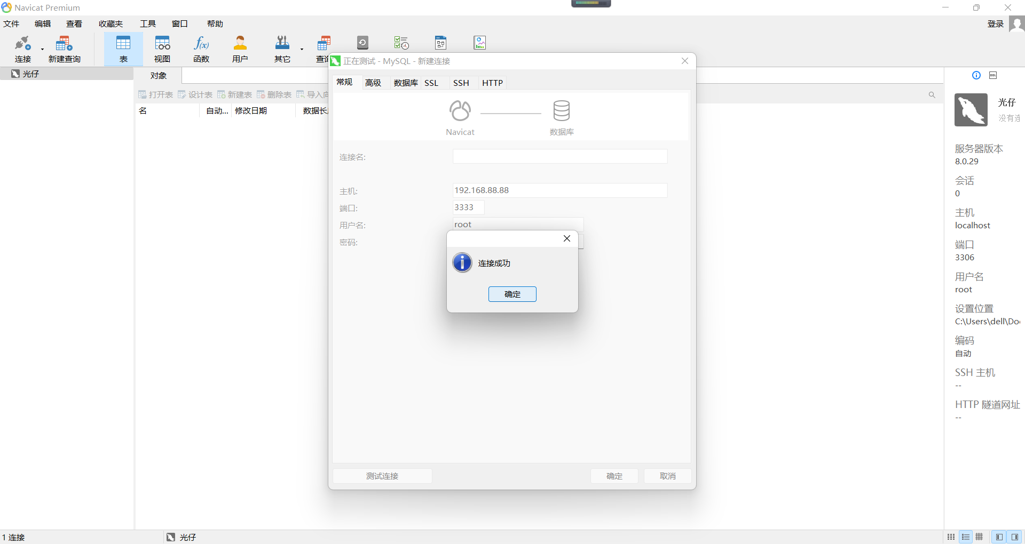Screen dimensions: 1025x544
Task: Open the Model icon in toolbar
Action: pos(440,43)
